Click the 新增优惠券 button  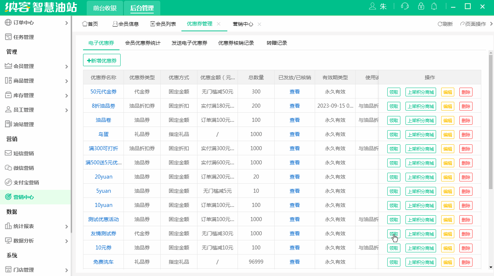click(x=101, y=60)
